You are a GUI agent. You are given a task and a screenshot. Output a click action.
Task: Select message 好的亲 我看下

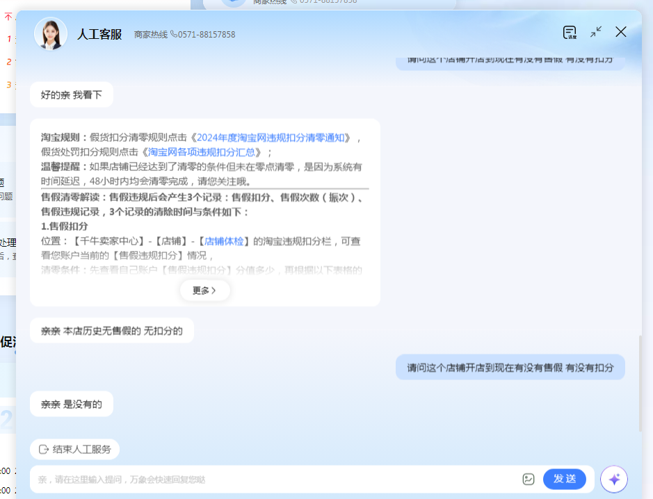(72, 95)
